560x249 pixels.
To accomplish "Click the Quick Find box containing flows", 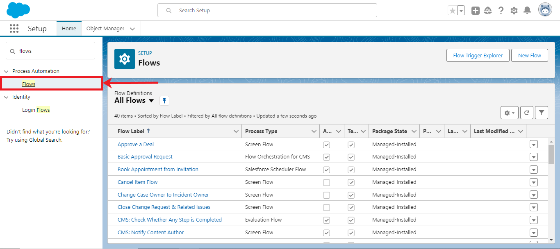I will (50, 51).
